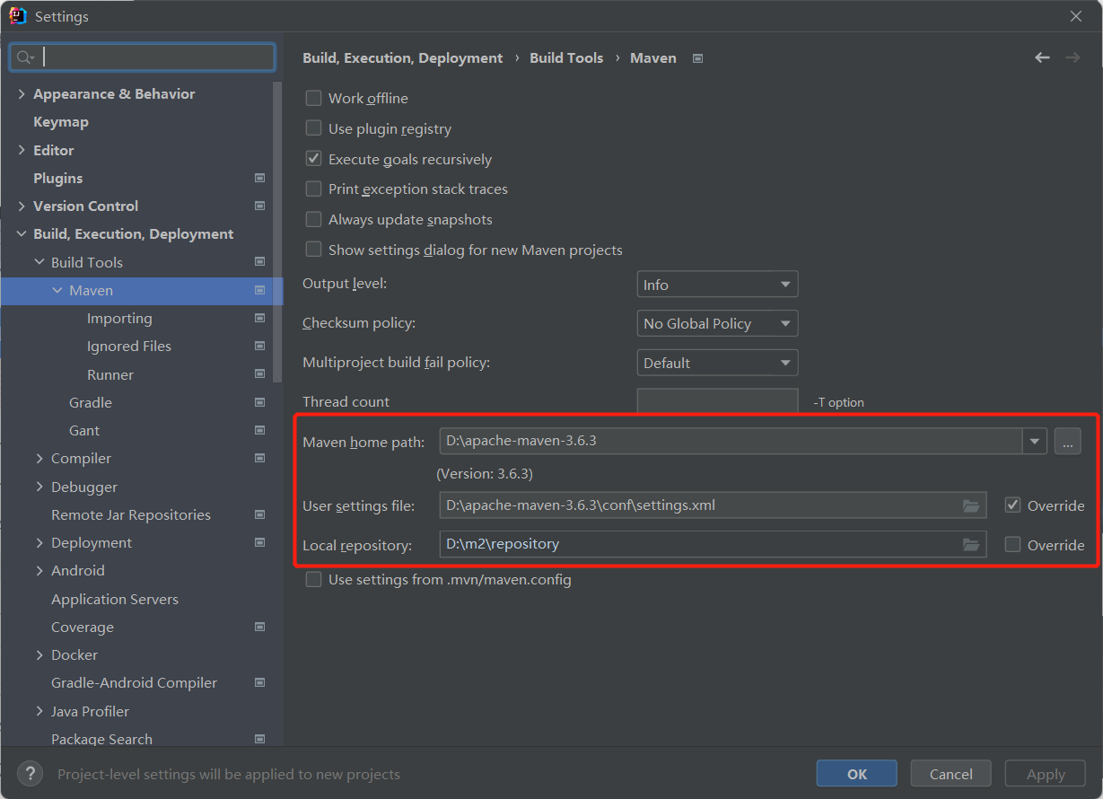Click project-level icon beside Plugins
This screenshot has height=799, width=1103.
259,178
